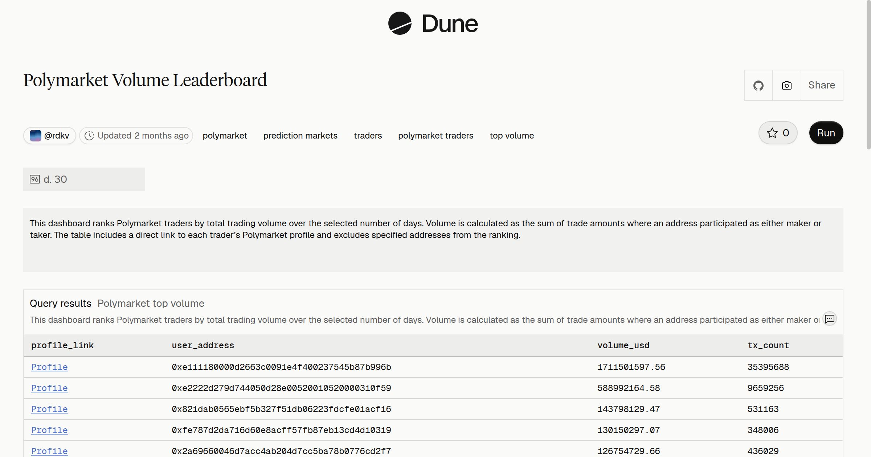This screenshot has width=871, height=457.
Task: Select the polymarket tag
Action: [225, 136]
